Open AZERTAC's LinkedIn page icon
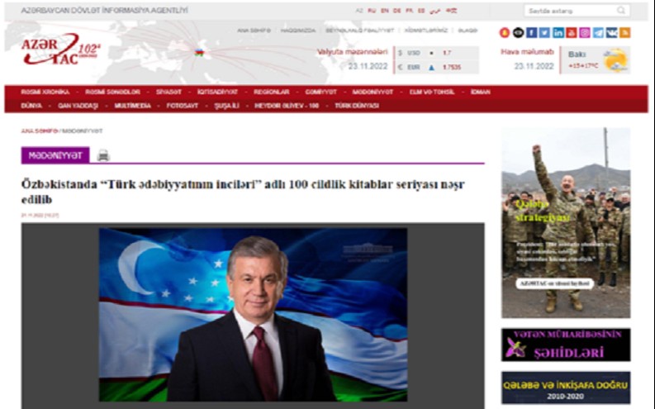This screenshot has width=655, height=409. (x=558, y=33)
